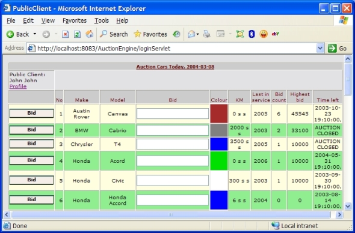Open the Edit menu
This screenshot has height=233, width=355.
(28, 21)
